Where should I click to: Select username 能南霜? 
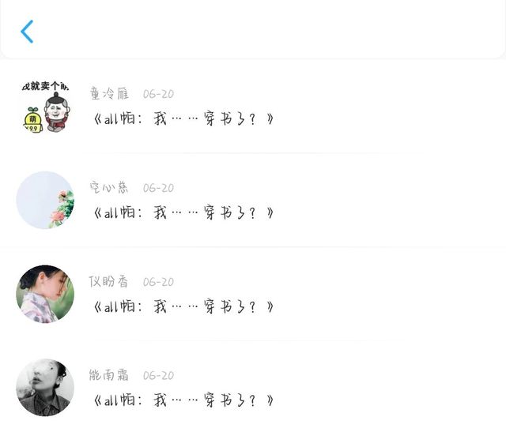coord(109,375)
